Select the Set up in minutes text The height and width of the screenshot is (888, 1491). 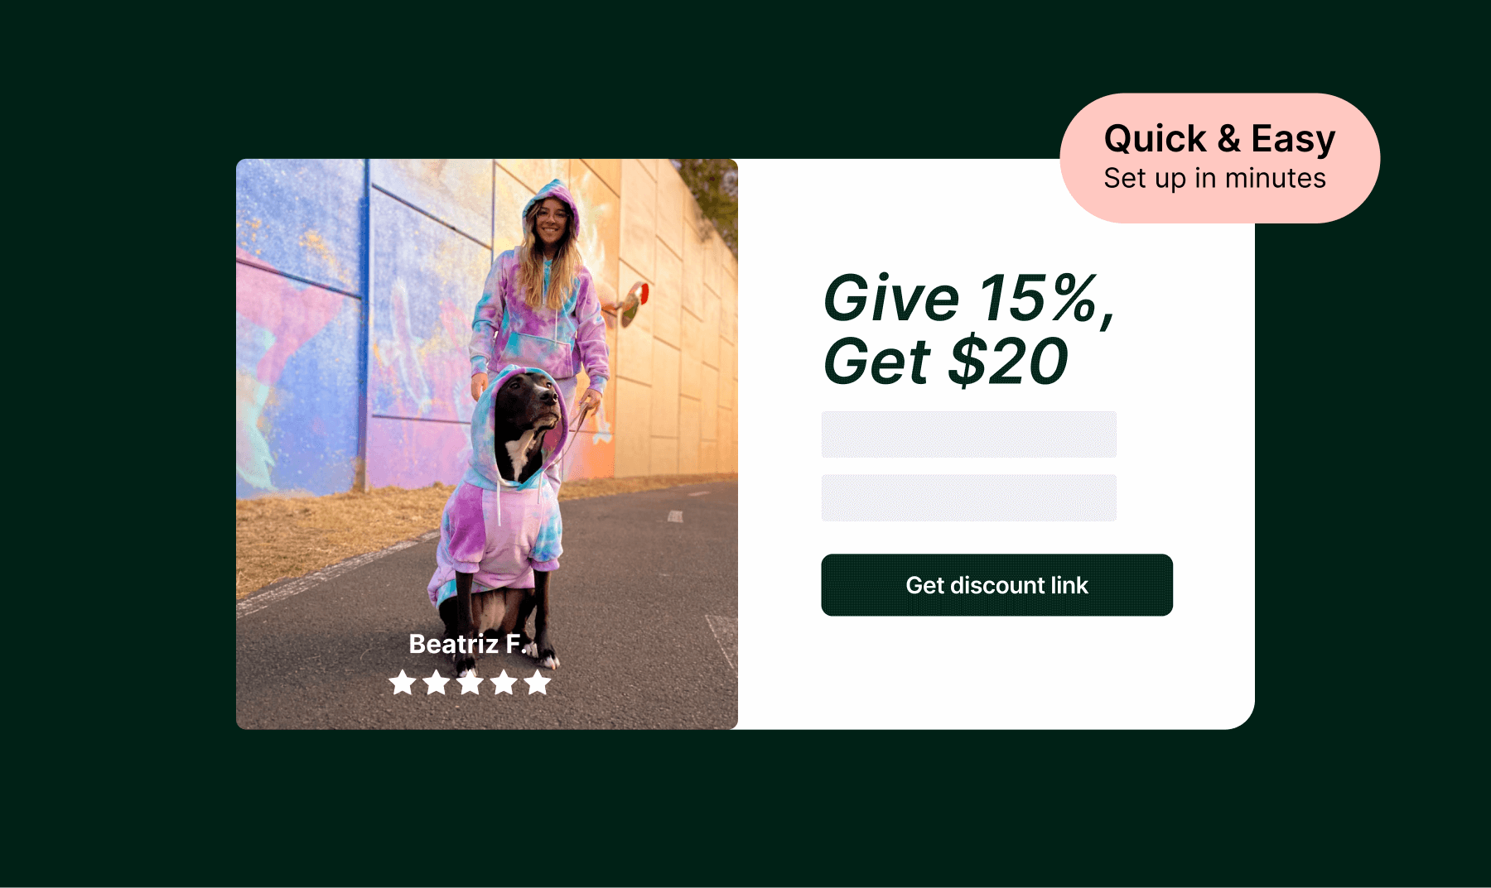click(x=1214, y=178)
